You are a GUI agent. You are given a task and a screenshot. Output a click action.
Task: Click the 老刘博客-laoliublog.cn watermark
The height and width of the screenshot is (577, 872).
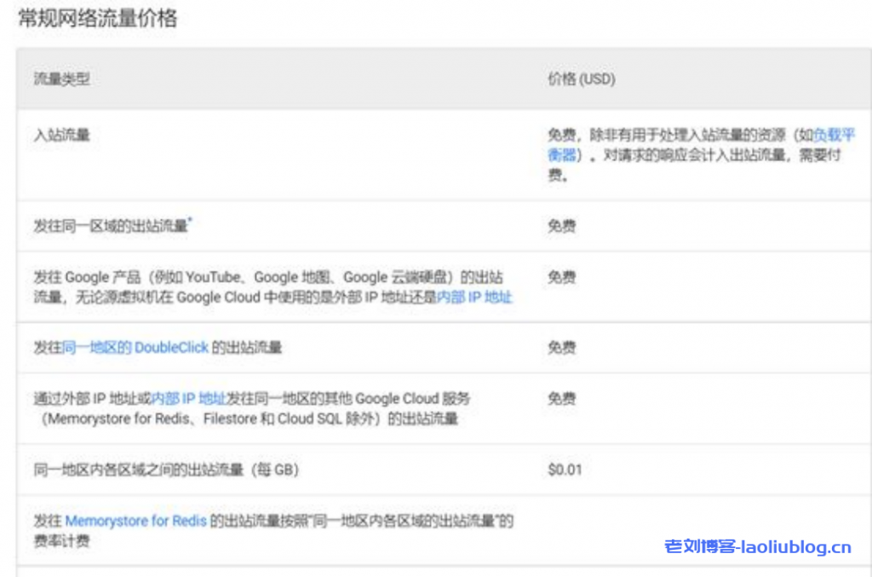pyautogui.click(x=757, y=546)
